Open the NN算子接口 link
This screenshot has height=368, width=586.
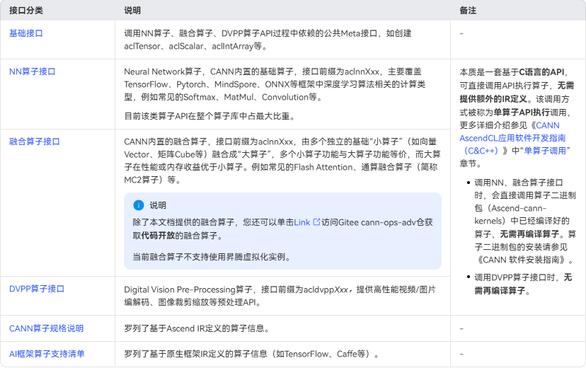(32, 71)
